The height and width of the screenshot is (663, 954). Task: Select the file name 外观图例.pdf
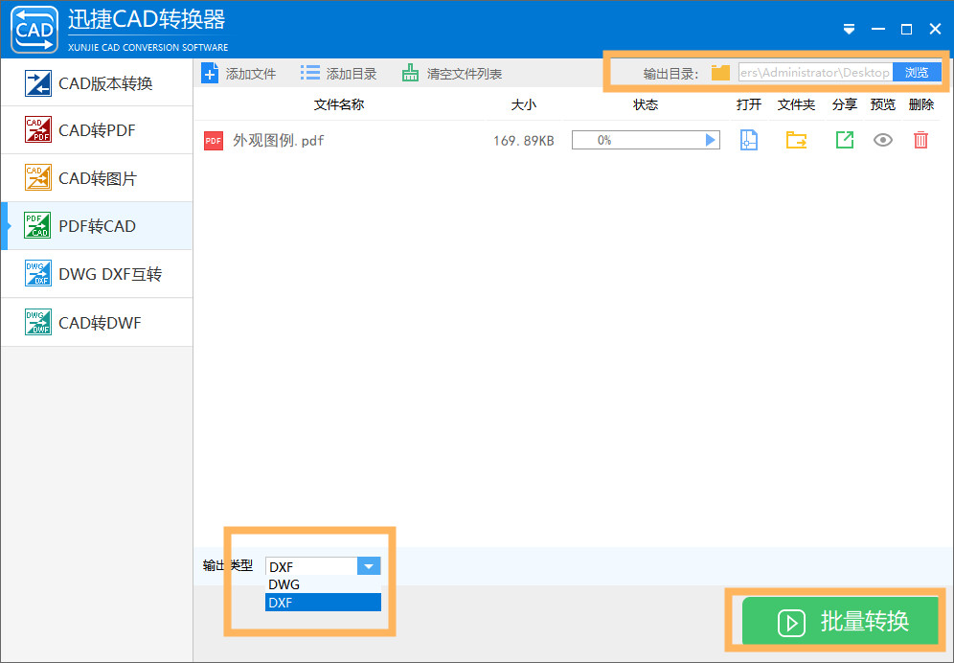[279, 141]
